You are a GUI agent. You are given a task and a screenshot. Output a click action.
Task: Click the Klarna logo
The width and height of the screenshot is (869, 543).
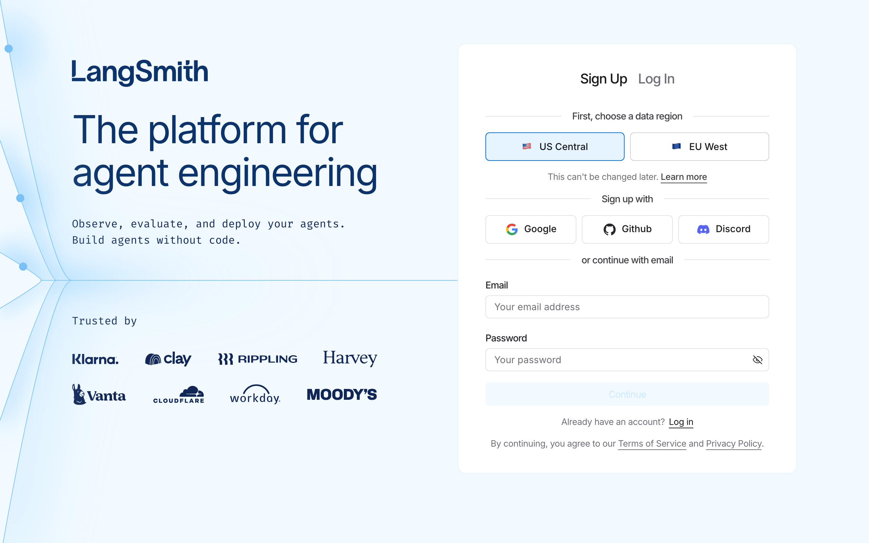(x=95, y=359)
